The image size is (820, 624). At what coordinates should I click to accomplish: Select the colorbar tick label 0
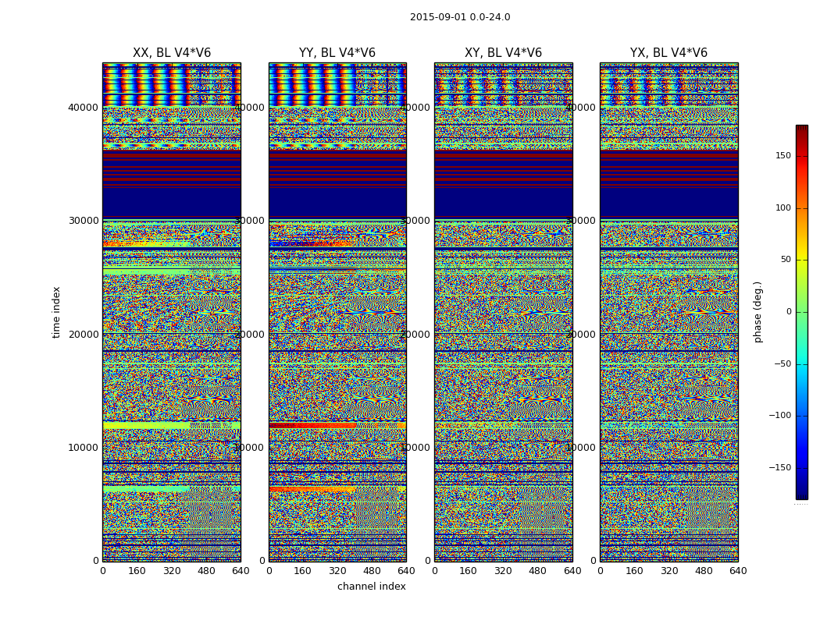coord(788,312)
